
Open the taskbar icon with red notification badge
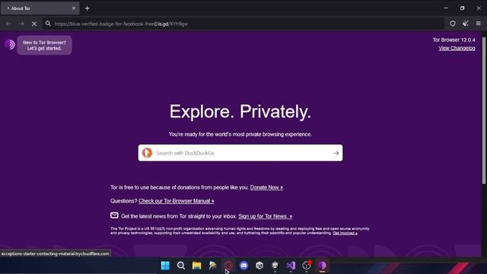point(307,266)
